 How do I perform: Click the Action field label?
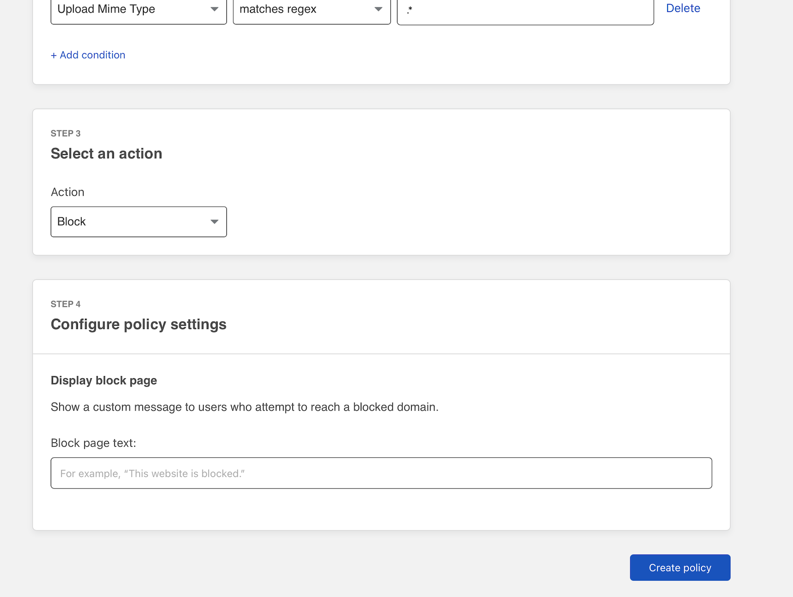67,192
